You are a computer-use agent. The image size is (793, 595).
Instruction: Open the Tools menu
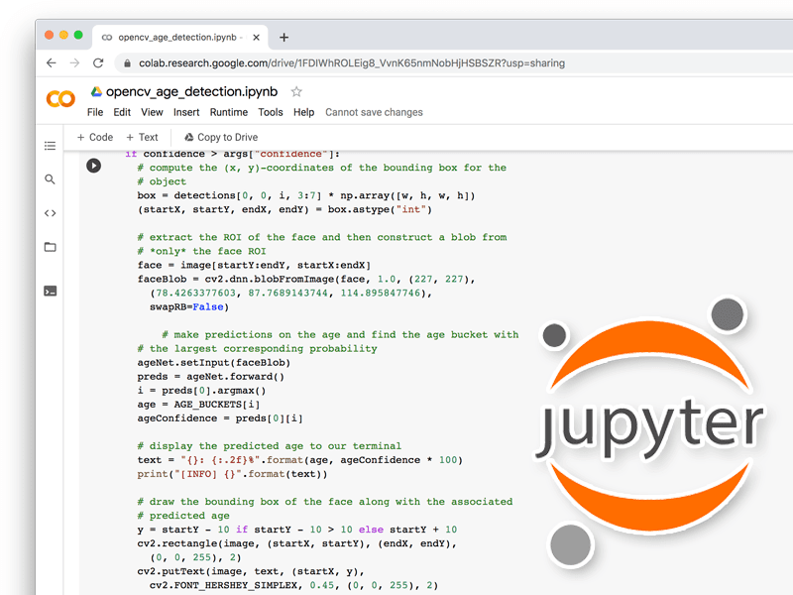pyautogui.click(x=271, y=112)
